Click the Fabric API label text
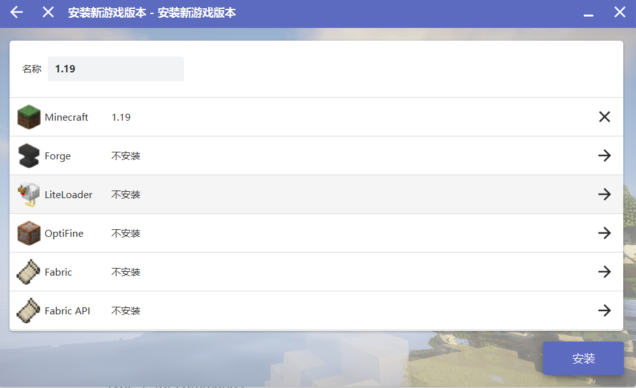 (x=67, y=311)
